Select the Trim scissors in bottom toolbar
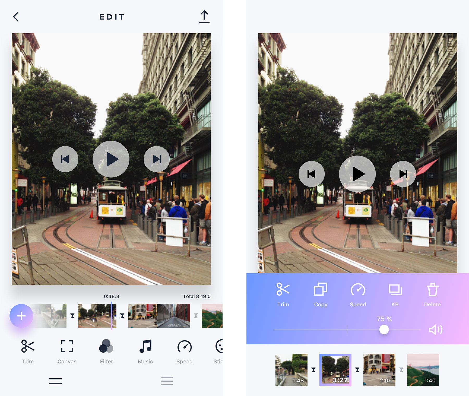Image resolution: width=469 pixels, height=396 pixels. pyautogui.click(x=28, y=351)
